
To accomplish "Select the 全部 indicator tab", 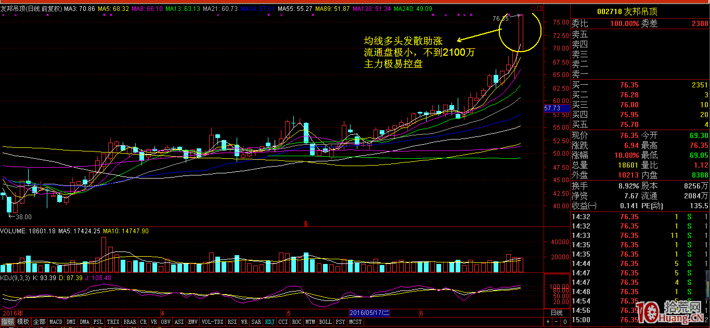I will [x=39, y=322].
